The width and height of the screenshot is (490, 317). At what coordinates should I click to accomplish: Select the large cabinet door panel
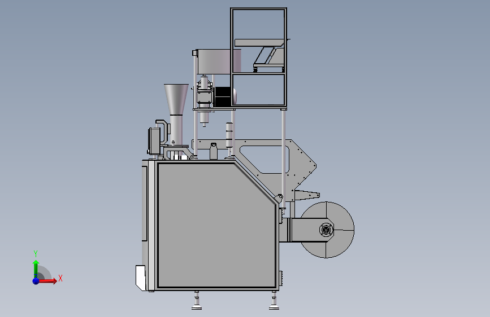[216, 225]
